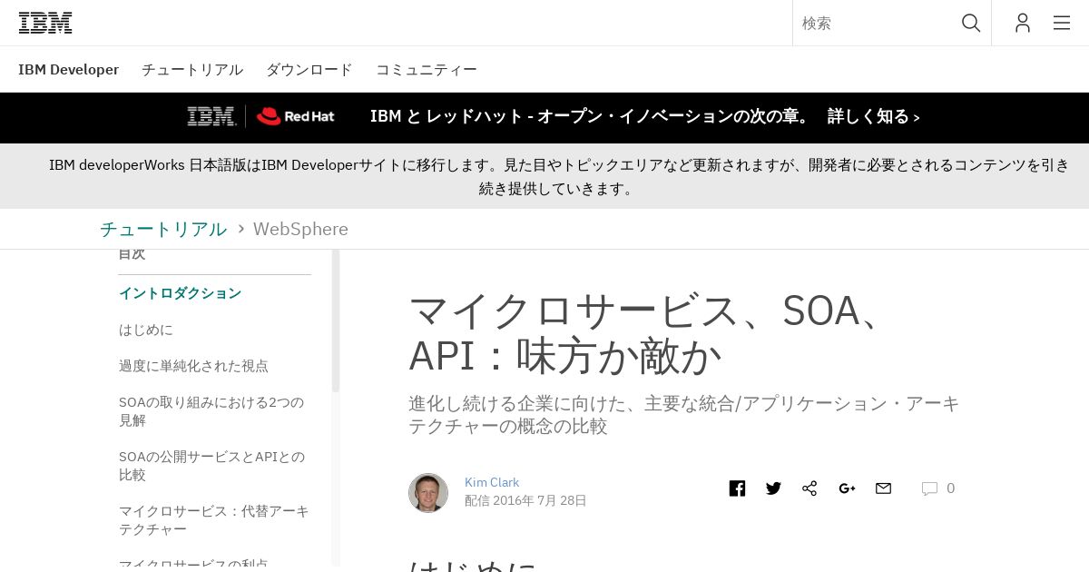The height and width of the screenshot is (572, 1089).
Task: Click the comment count 0
Action: [x=950, y=488]
